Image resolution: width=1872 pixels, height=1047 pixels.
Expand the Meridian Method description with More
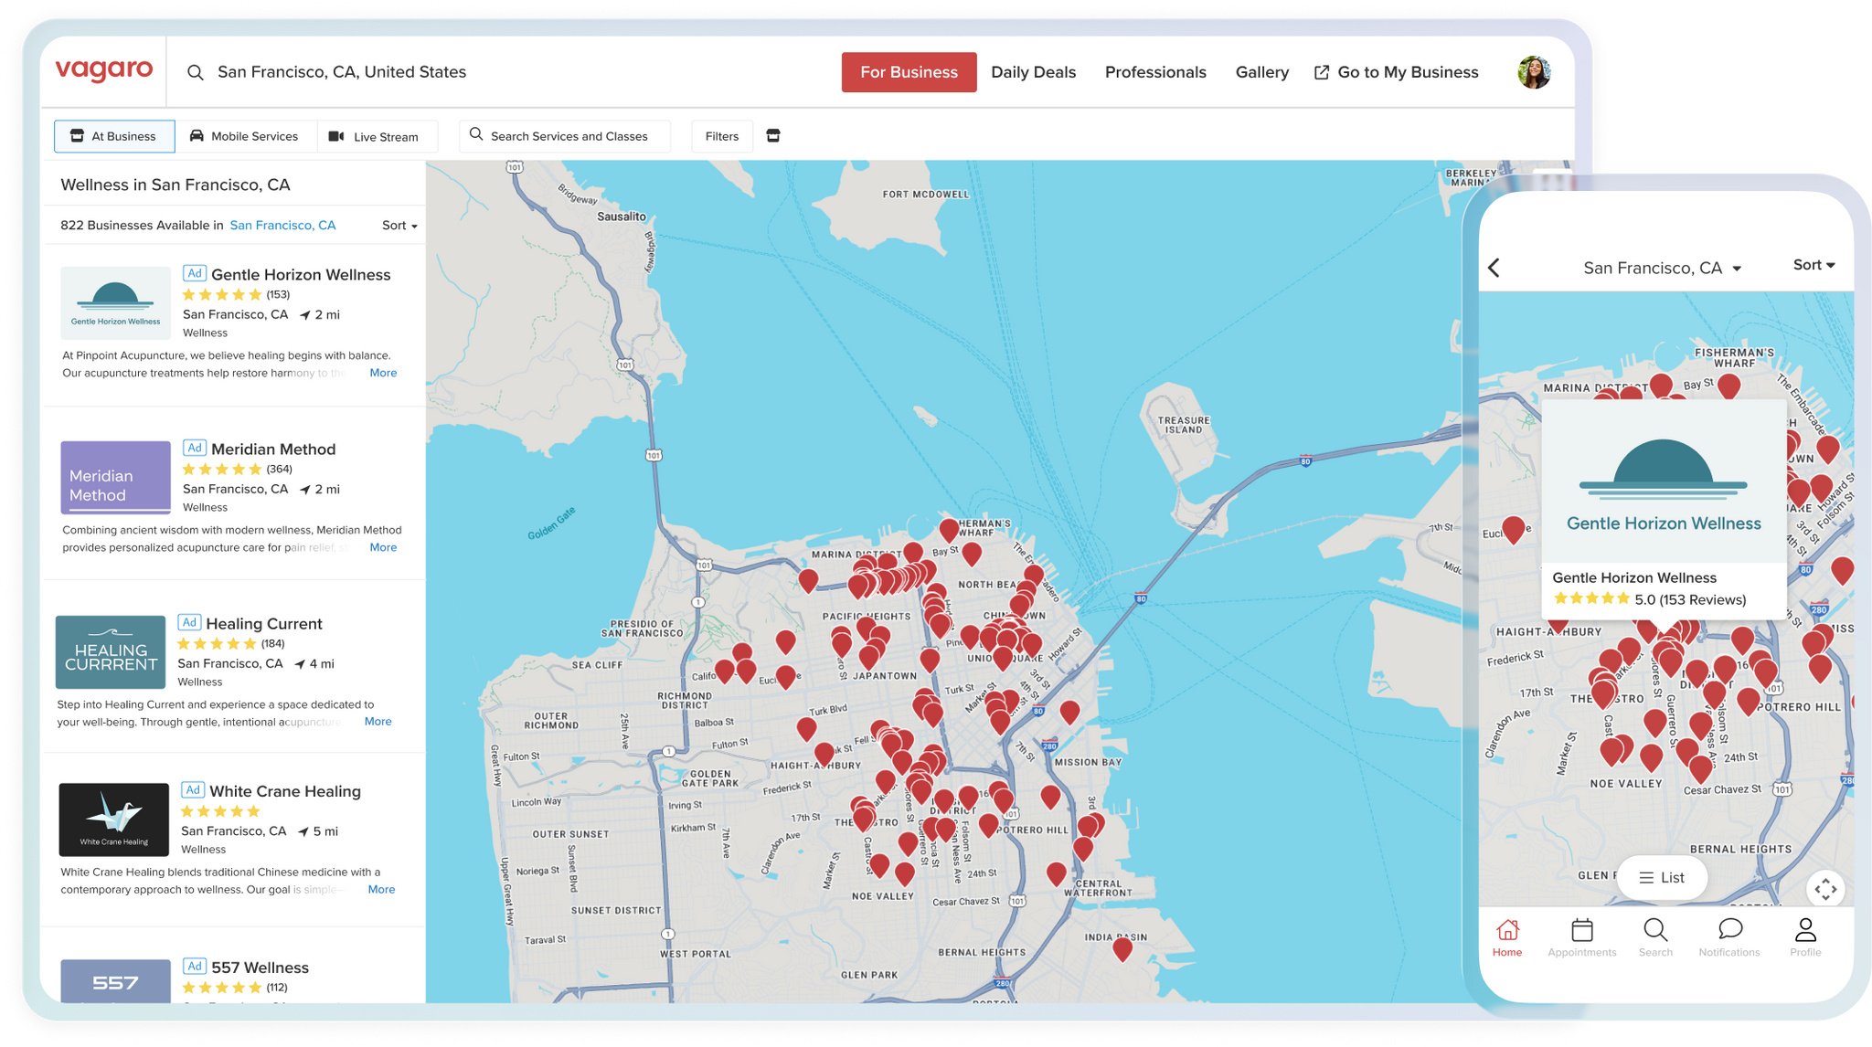[x=383, y=547]
